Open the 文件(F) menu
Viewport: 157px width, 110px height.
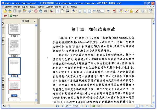tap(8, 6)
